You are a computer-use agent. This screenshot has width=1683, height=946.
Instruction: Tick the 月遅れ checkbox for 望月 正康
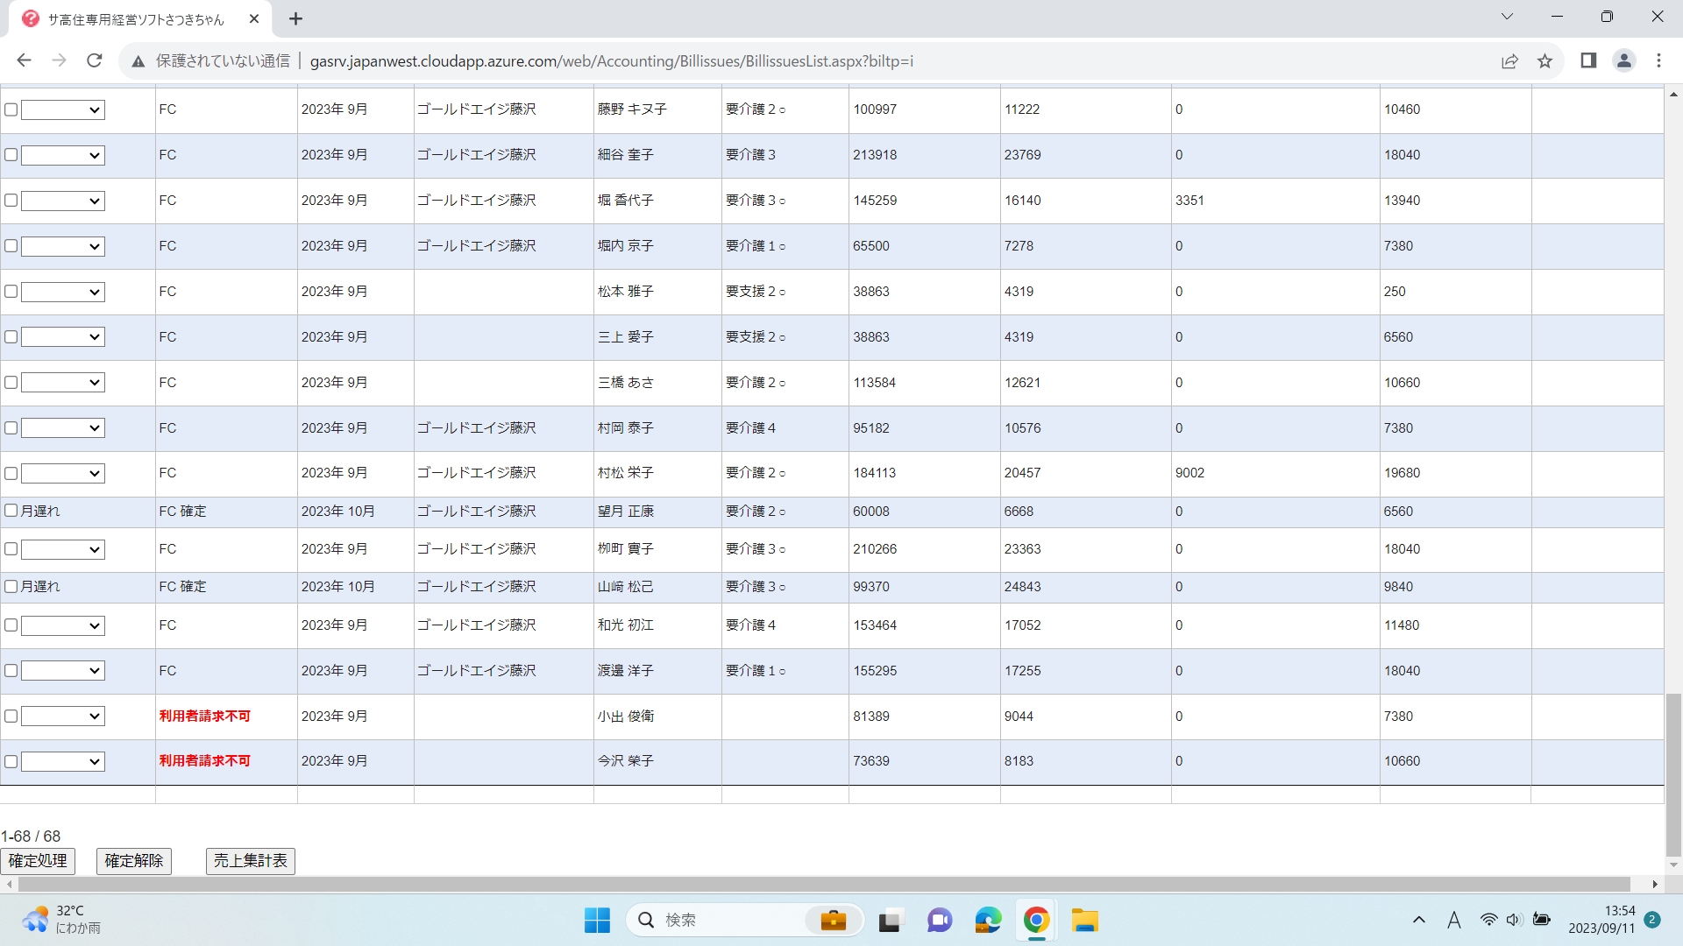pyautogui.click(x=11, y=511)
